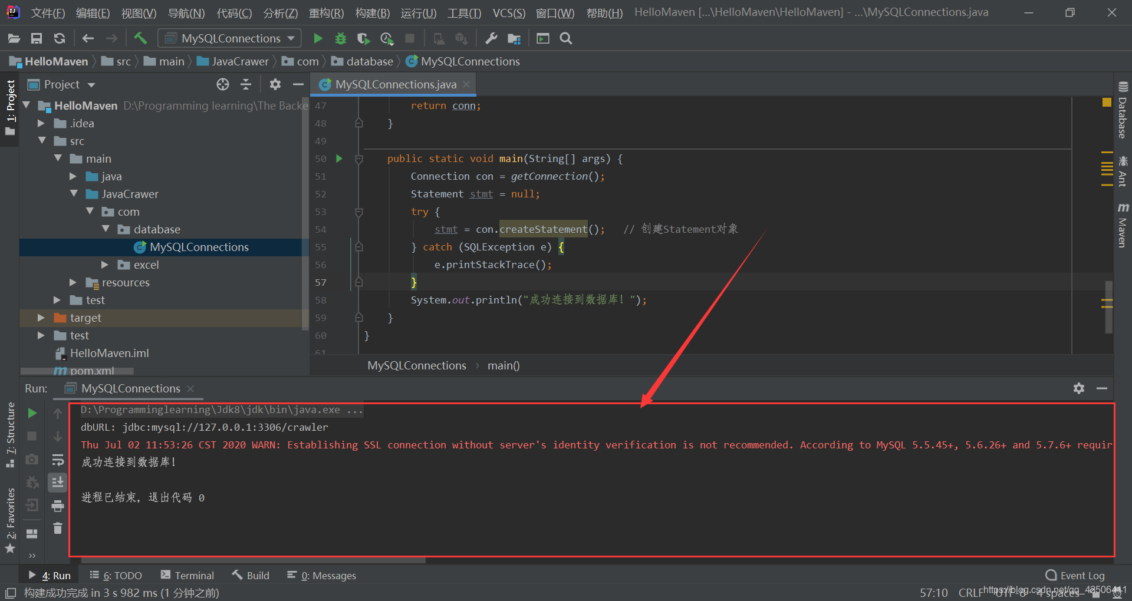Image resolution: width=1132 pixels, height=601 pixels.
Task: Open the 帮助(H) menu
Action: [x=604, y=13]
